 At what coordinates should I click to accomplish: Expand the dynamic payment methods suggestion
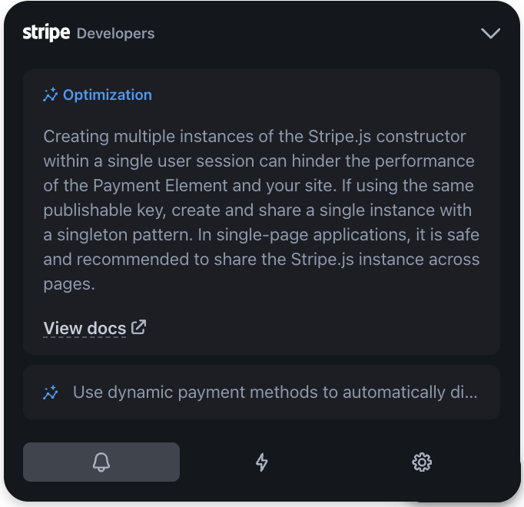pos(261,393)
